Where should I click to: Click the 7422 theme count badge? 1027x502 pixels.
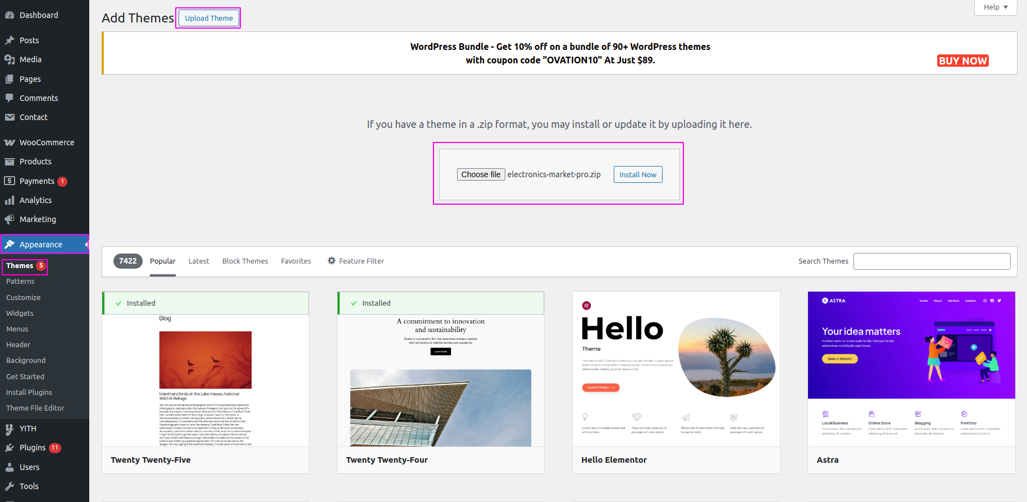point(128,261)
